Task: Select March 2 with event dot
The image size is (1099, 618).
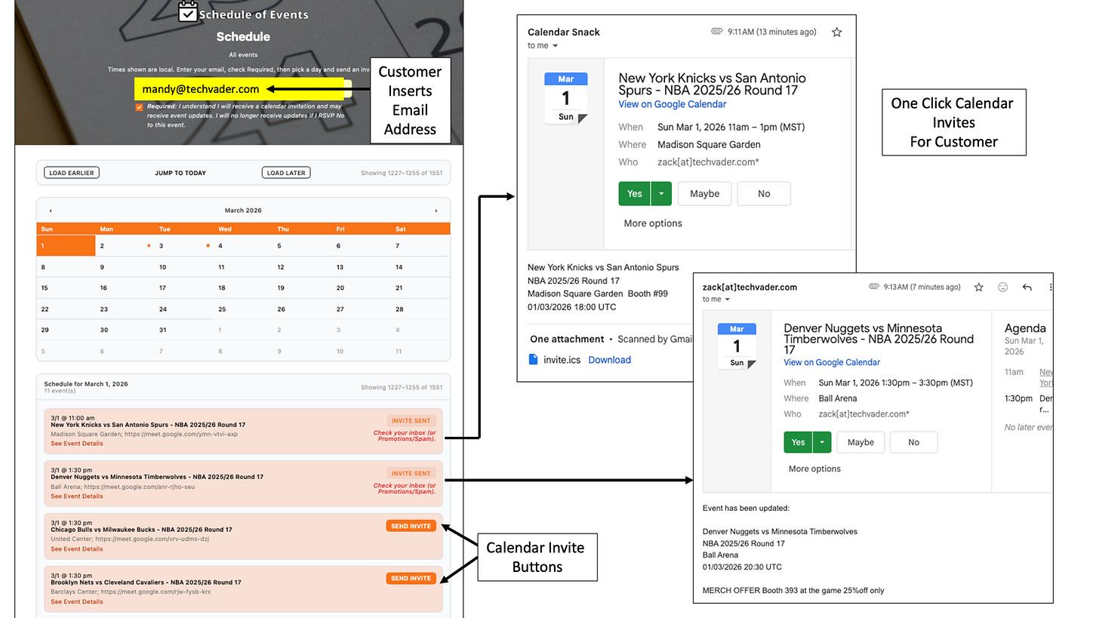Action: click(125, 246)
